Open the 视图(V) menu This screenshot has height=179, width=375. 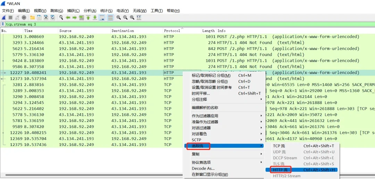coord(40,11)
